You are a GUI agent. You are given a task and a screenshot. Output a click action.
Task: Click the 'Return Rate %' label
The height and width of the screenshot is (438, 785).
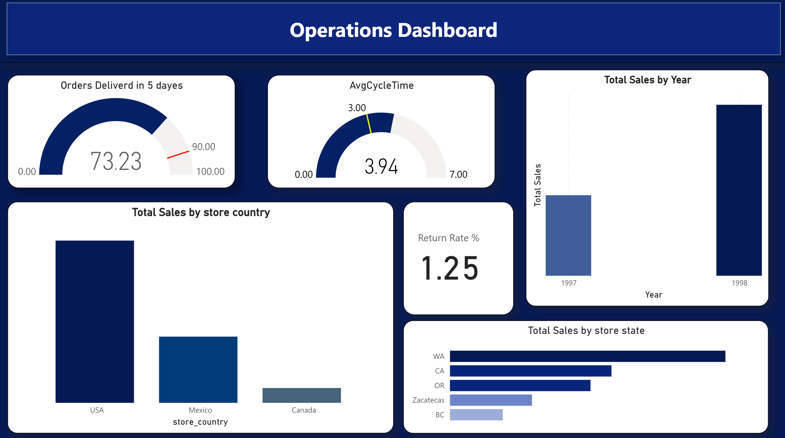tap(449, 238)
